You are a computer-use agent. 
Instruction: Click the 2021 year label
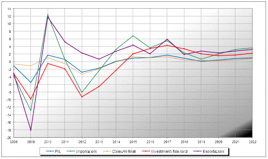pos(235,142)
